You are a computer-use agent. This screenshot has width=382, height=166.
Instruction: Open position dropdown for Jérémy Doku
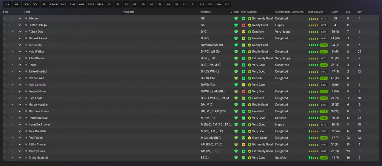[x=16, y=151]
